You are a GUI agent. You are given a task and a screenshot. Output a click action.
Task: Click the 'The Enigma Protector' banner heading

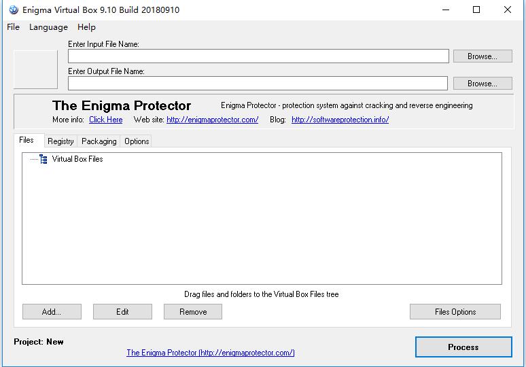click(x=122, y=105)
